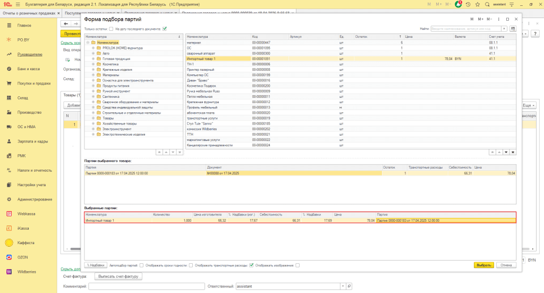Expand the PROLOK (HOME) фурнитура folder
Viewport: 544px width, 293px height.
pos(93,48)
